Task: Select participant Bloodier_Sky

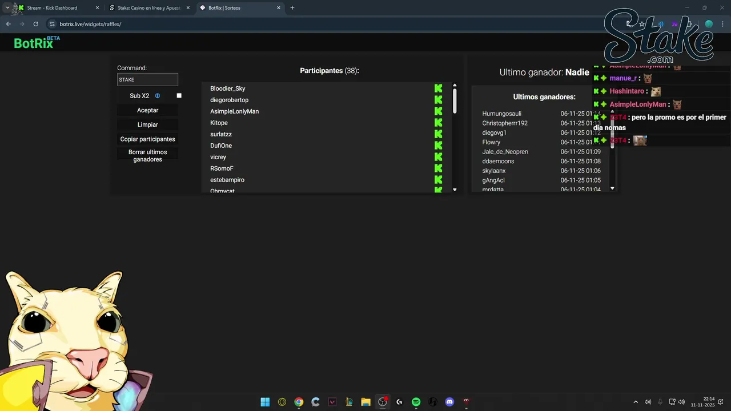Action: [x=228, y=88]
